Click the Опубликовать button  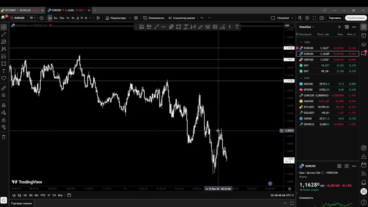click(x=356, y=18)
